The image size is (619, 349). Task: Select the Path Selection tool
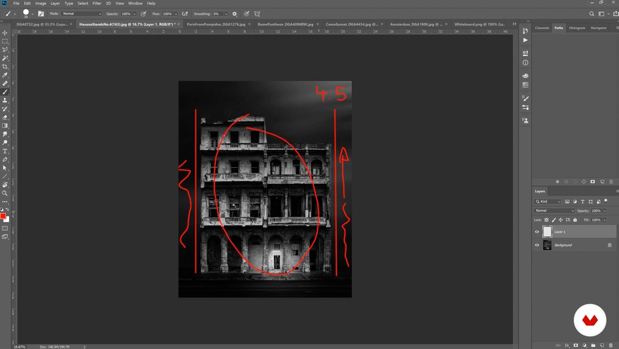(x=5, y=168)
